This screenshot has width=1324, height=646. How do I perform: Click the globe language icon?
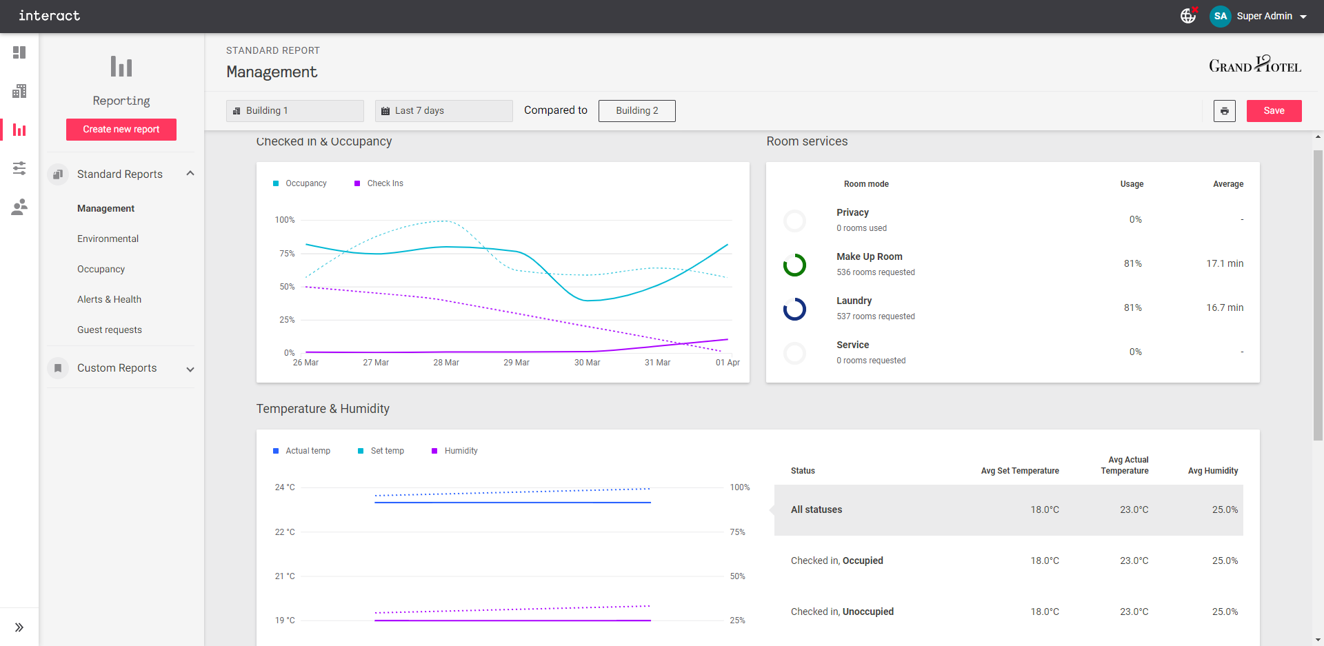(1188, 16)
